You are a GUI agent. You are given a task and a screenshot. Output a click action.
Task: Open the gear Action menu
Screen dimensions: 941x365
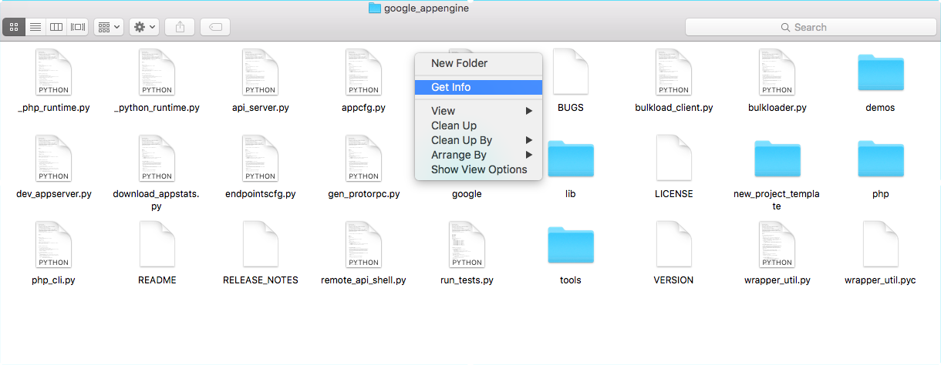(144, 27)
